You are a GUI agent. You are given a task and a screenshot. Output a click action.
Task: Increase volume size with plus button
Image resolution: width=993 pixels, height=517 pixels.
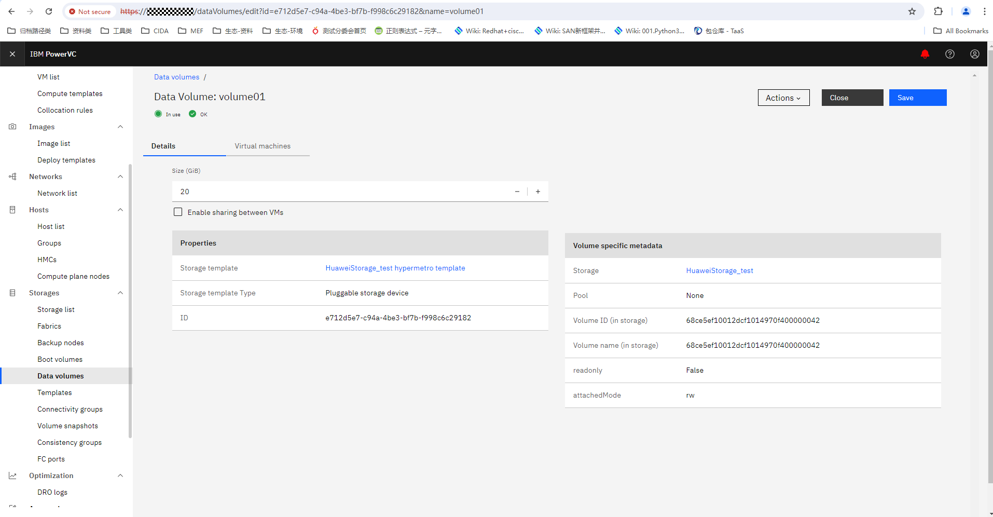tap(538, 192)
